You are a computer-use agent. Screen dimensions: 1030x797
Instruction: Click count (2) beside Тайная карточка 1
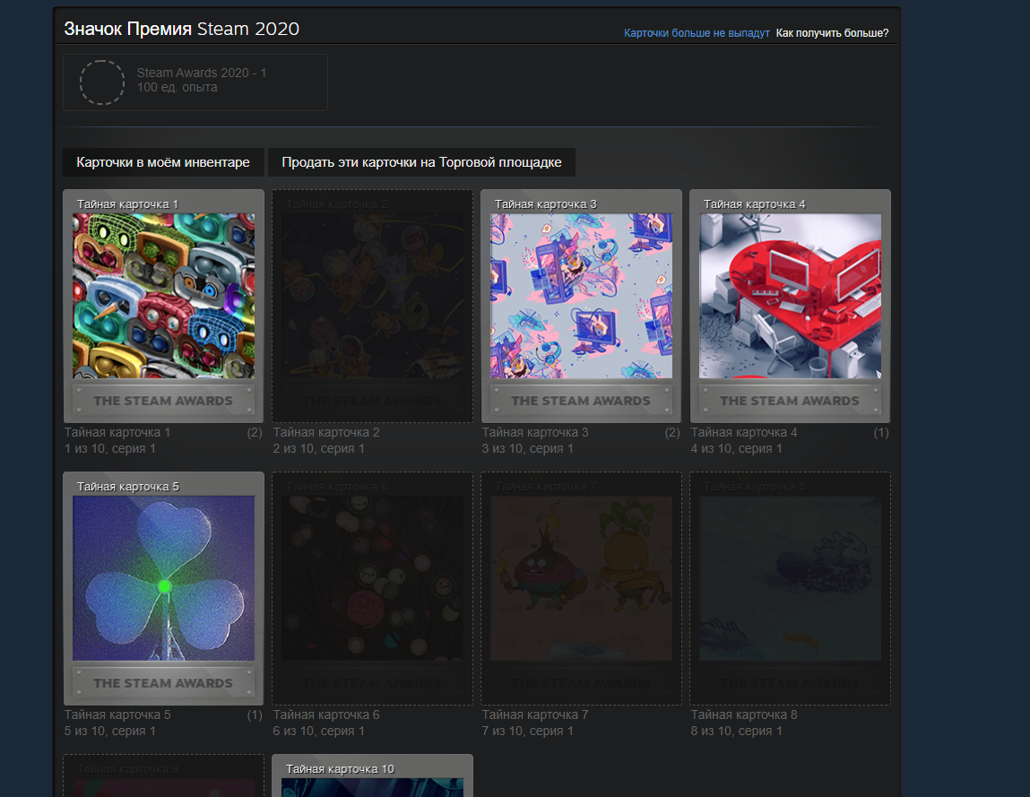tap(255, 432)
